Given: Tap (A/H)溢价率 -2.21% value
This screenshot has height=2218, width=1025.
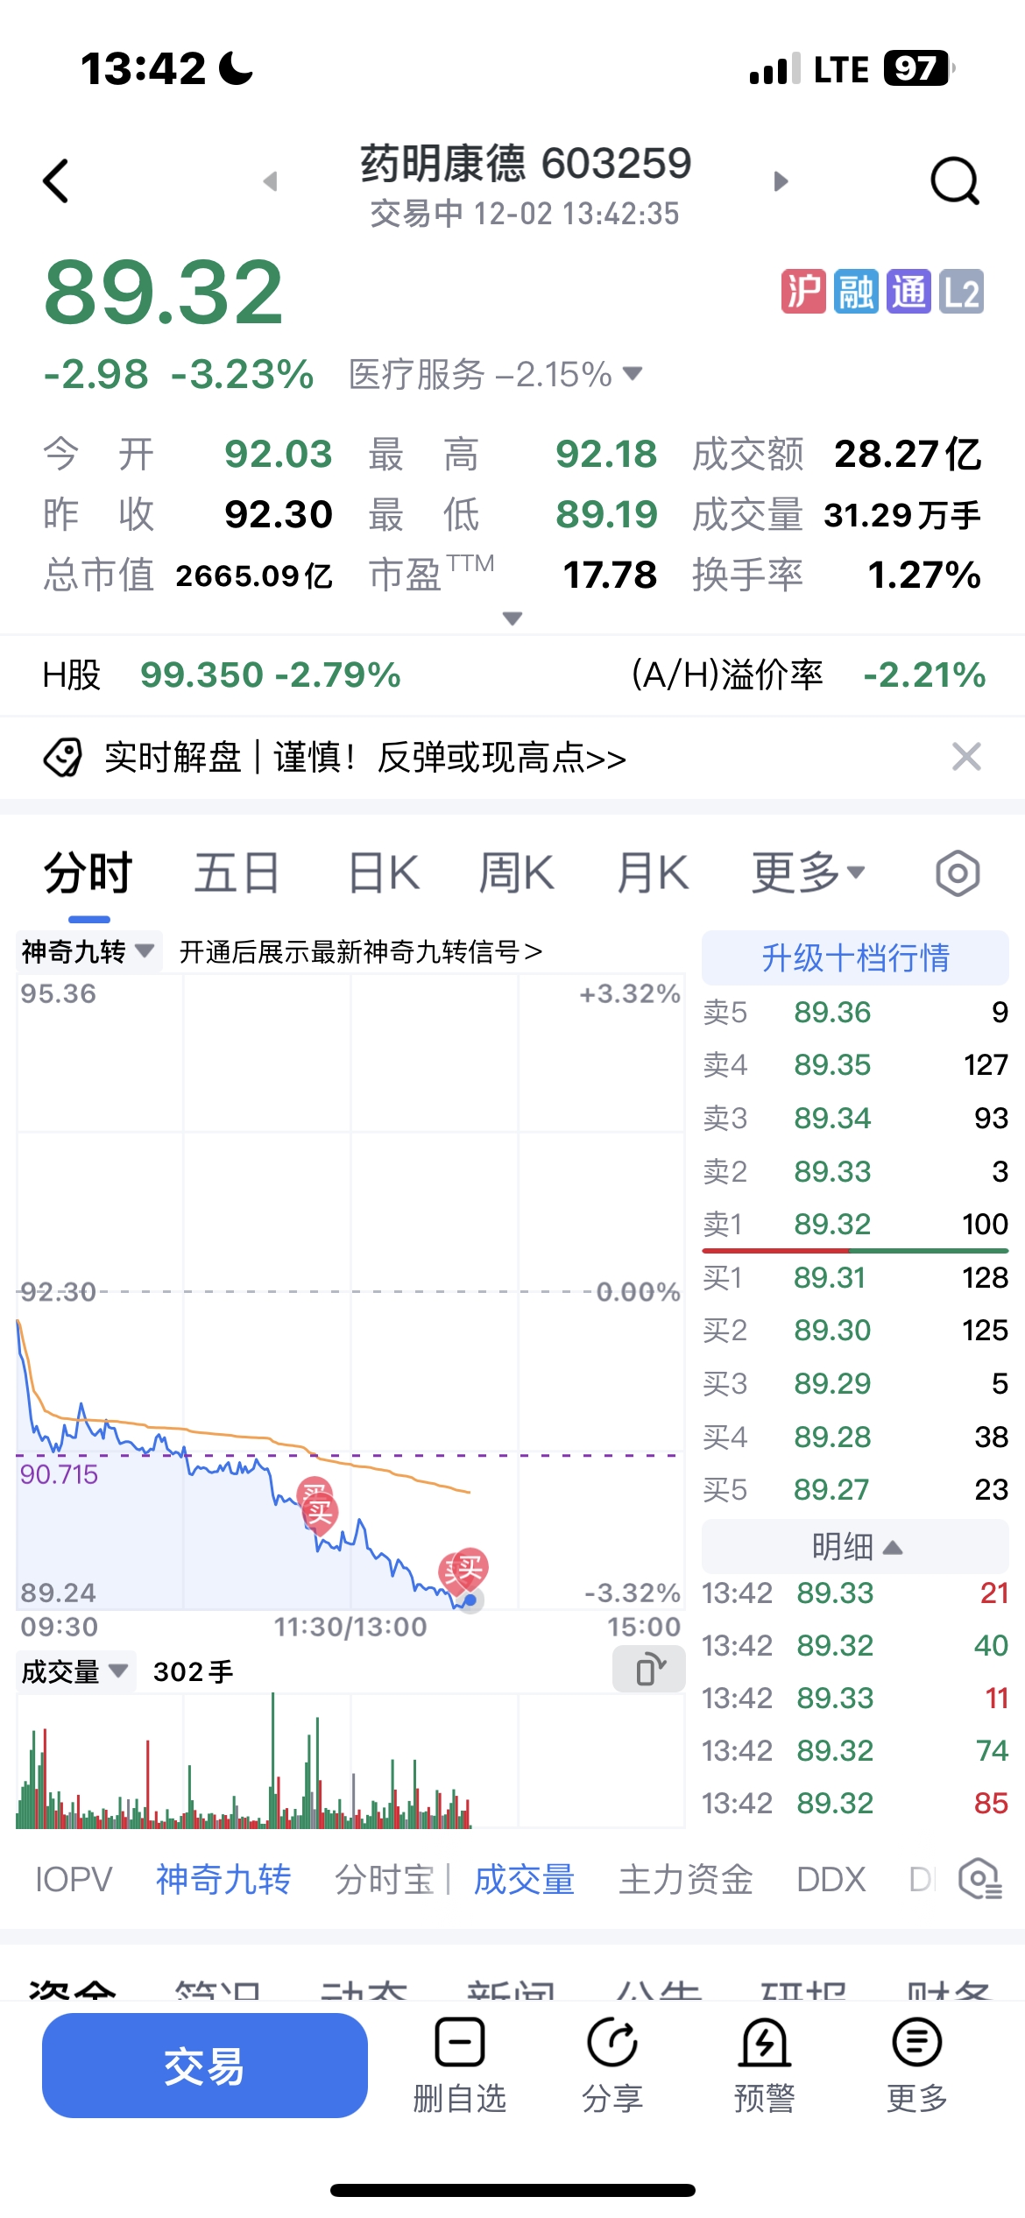Looking at the screenshot, I should 924,675.
